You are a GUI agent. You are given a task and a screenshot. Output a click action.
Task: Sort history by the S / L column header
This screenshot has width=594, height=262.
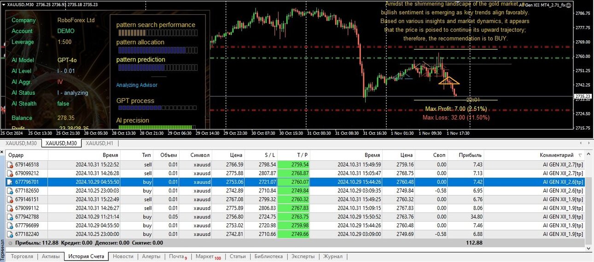pos(270,155)
